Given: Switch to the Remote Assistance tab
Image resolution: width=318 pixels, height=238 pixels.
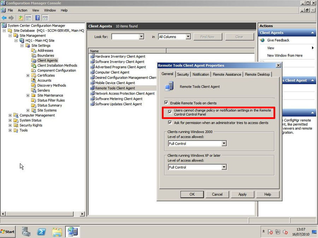Looking at the screenshot, I should pos(227,75).
